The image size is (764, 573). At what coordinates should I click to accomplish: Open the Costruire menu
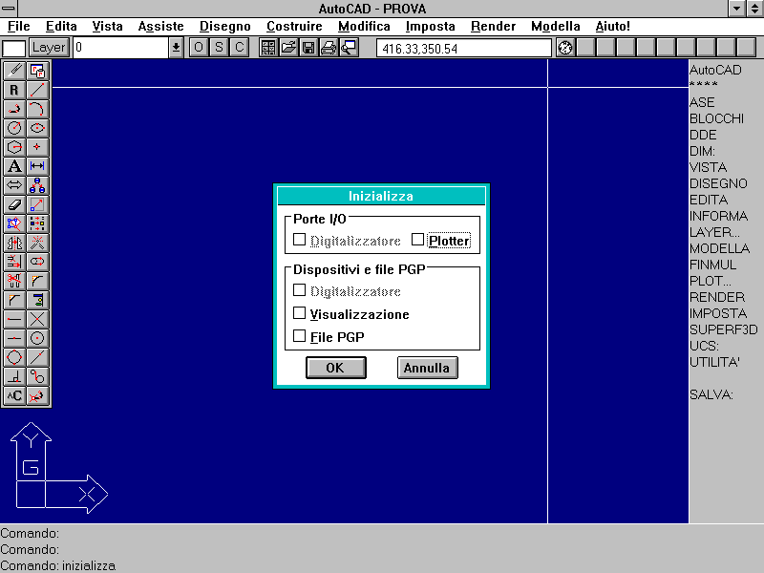[x=294, y=27]
